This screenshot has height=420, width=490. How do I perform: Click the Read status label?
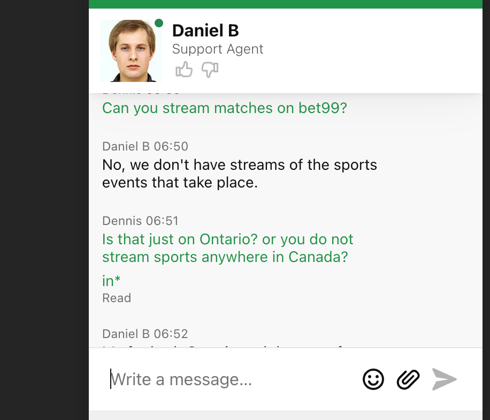point(117,298)
